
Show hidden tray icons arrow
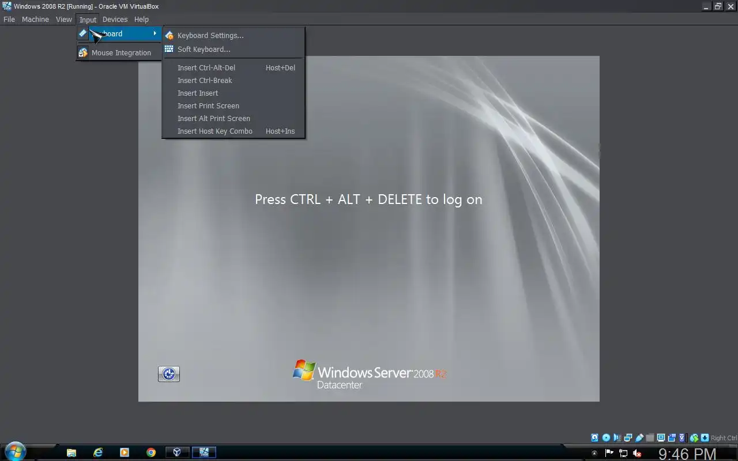pos(594,454)
